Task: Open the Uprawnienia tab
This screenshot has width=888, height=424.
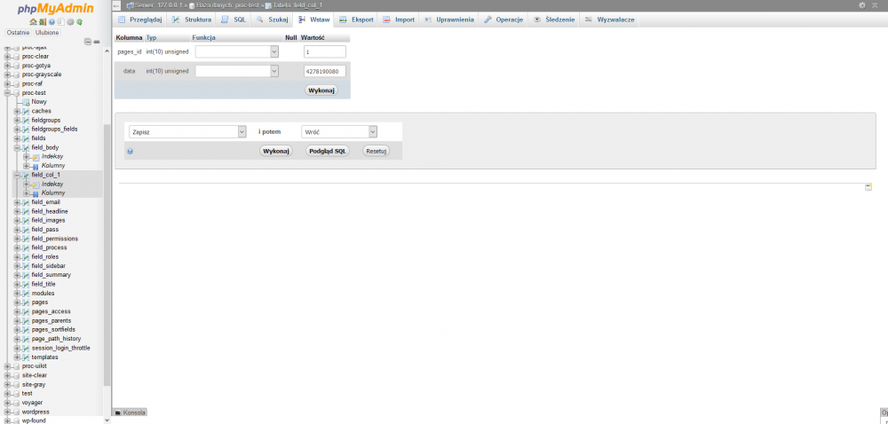Action: (449, 20)
